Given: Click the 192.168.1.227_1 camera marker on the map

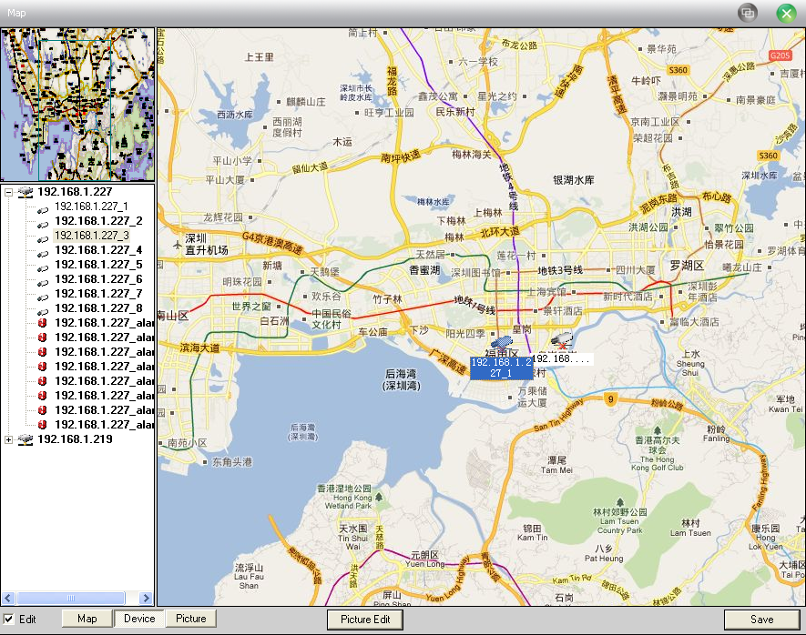Looking at the screenshot, I should [x=502, y=342].
